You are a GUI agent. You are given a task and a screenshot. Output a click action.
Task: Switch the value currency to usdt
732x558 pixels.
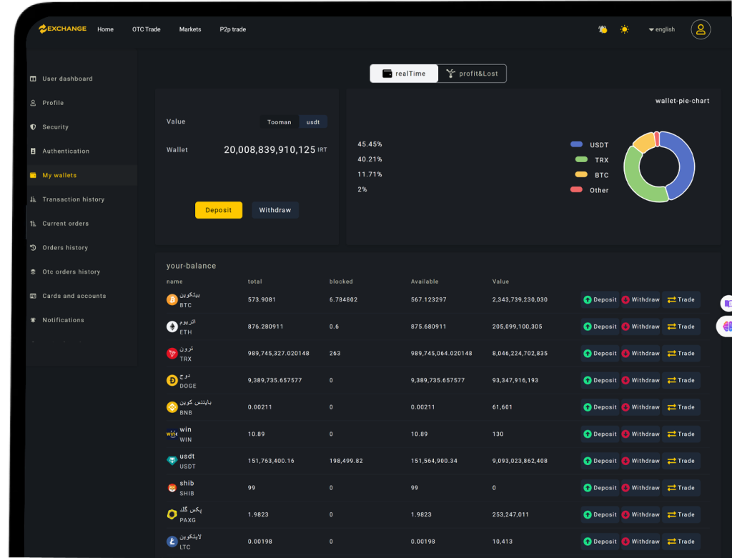point(313,122)
